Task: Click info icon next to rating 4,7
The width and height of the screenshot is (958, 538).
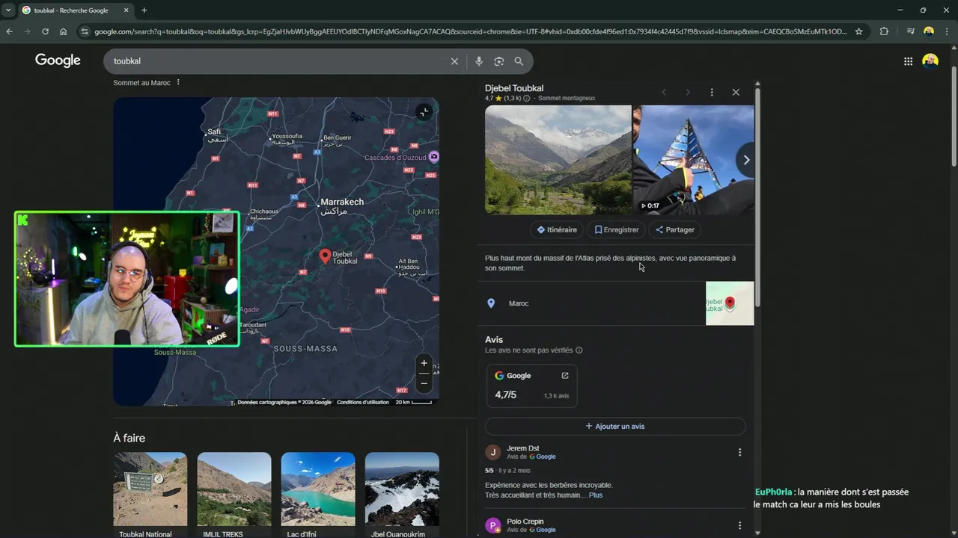Action: 526,99
